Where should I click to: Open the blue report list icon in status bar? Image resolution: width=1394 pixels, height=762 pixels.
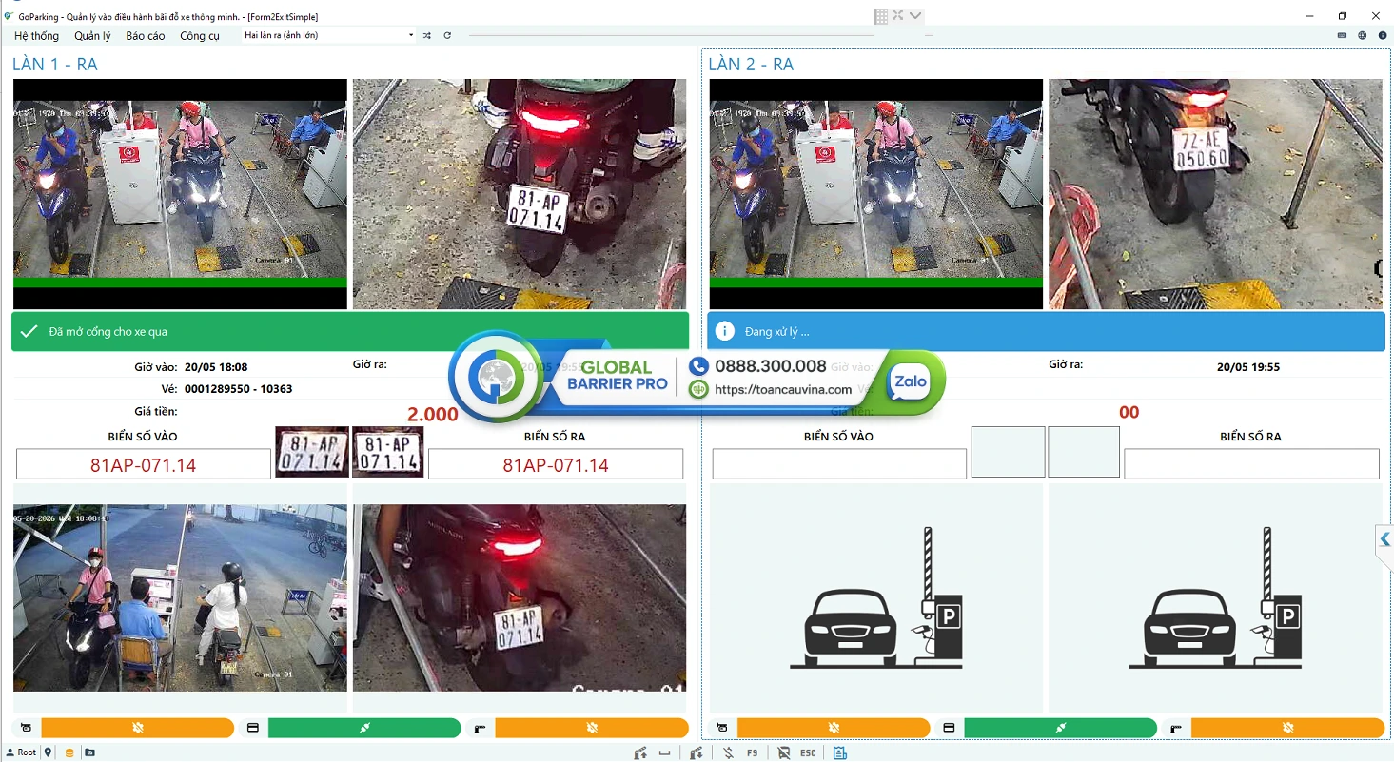[x=840, y=752]
